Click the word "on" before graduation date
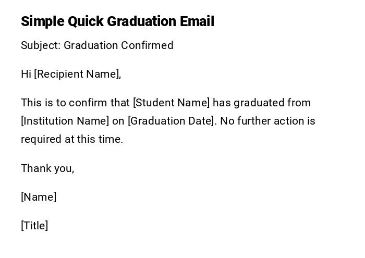Image resolution: width=365 pixels, height=258 pixels. tap(118, 121)
